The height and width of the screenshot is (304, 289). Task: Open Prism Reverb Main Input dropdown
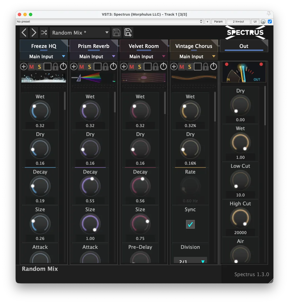point(94,56)
